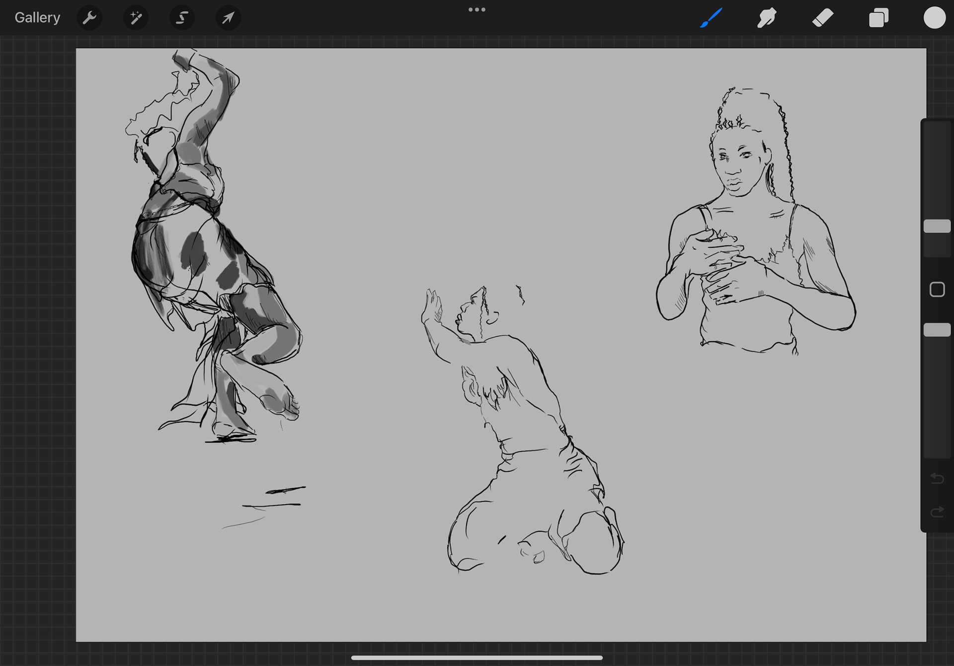Screen dimensions: 954x666
Task: Activate the Selection tool
Action: pos(182,18)
